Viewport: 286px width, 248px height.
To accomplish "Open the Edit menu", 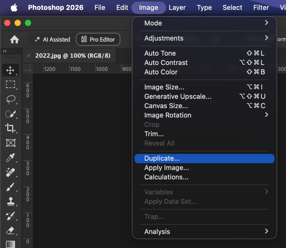I will [122, 8].
